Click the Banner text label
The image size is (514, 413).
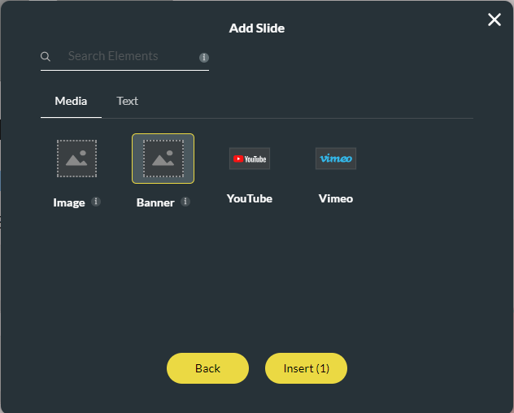[x=155, y=202]
